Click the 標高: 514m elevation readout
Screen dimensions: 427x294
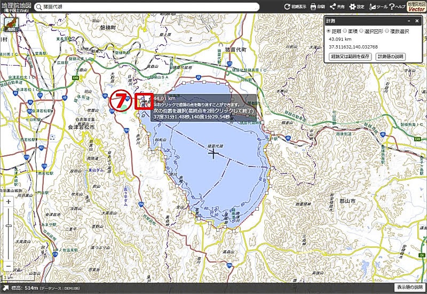[25, 288]
